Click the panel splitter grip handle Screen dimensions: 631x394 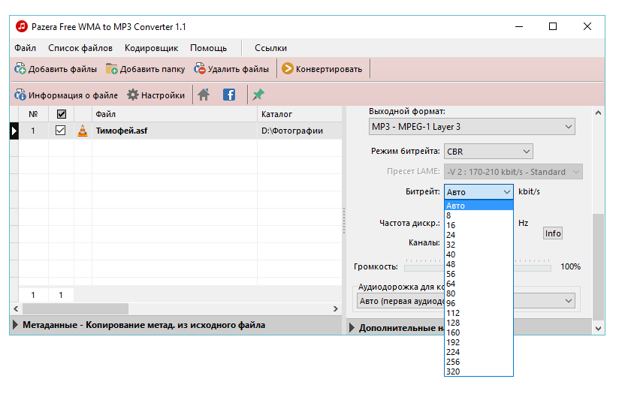click(x=344, y=221)
